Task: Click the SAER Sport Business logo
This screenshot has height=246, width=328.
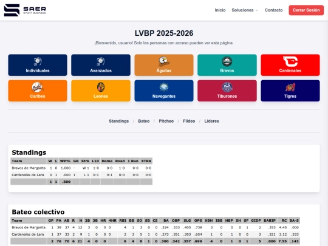Action: [x=25, y=10]
